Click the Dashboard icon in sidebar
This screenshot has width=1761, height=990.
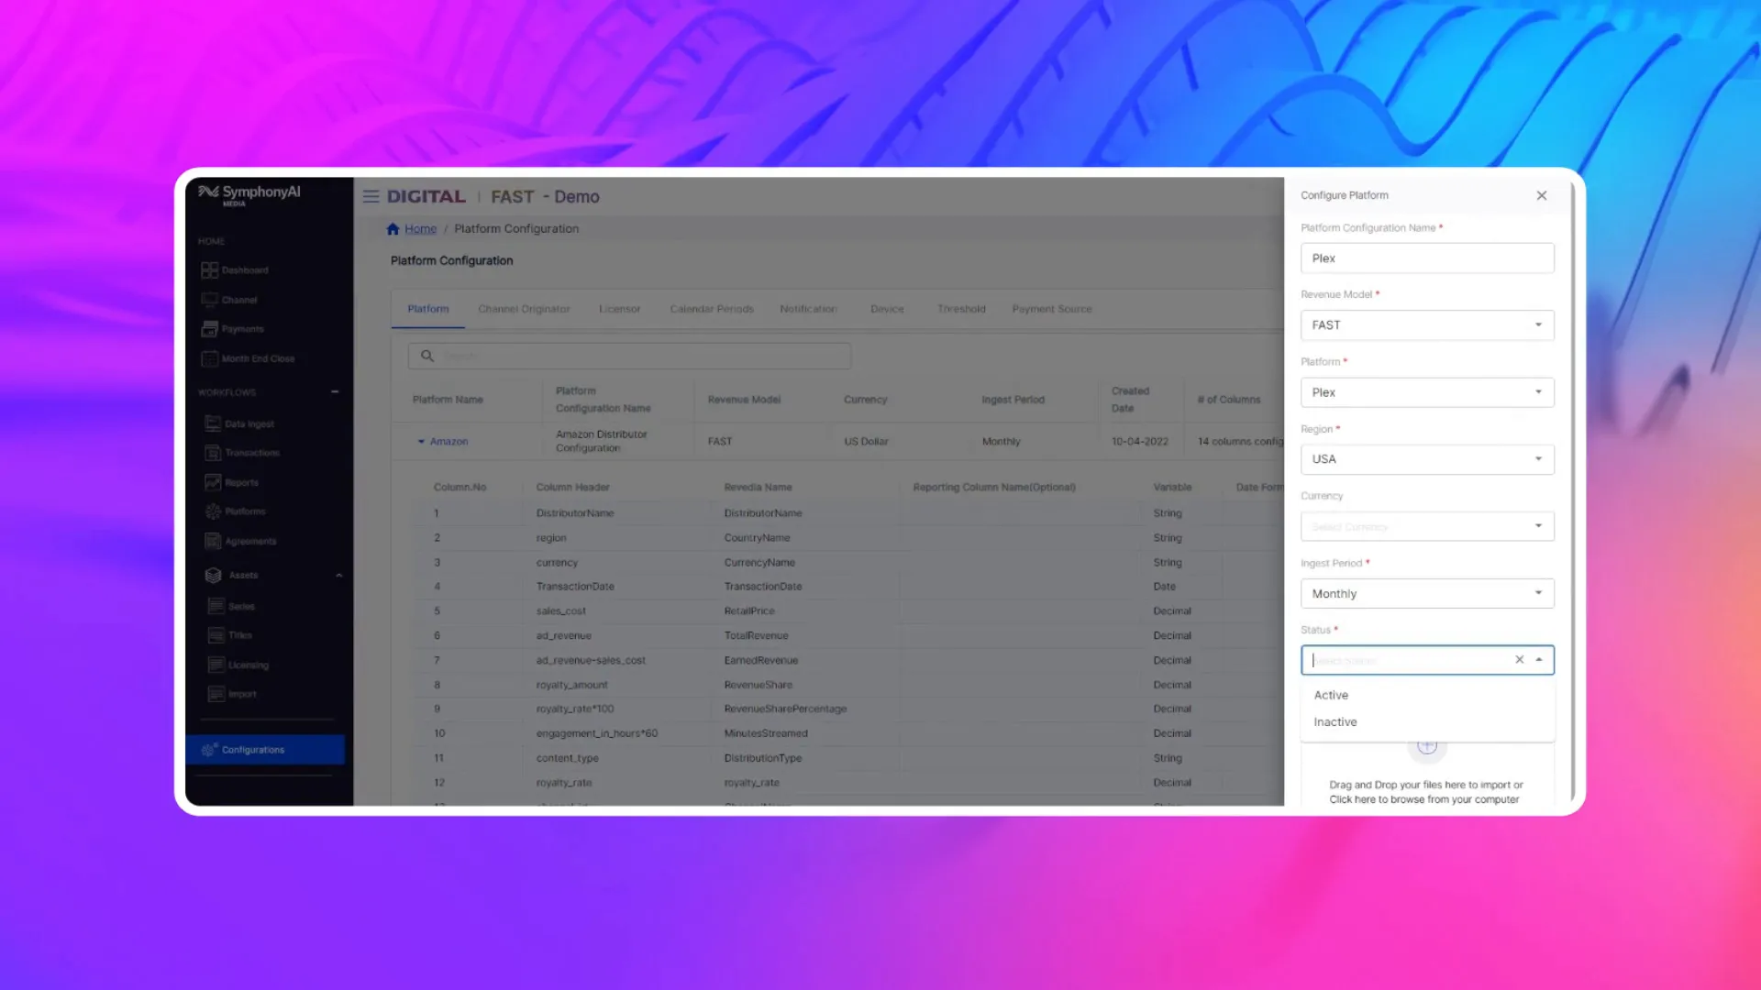pyautogui.click(x=209, y=270)
